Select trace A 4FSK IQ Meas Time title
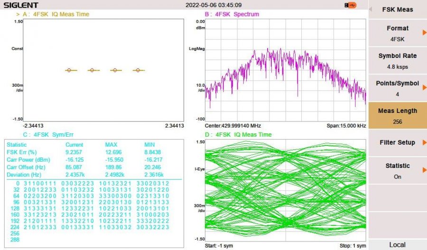427x250 pixels. [56, 14]
